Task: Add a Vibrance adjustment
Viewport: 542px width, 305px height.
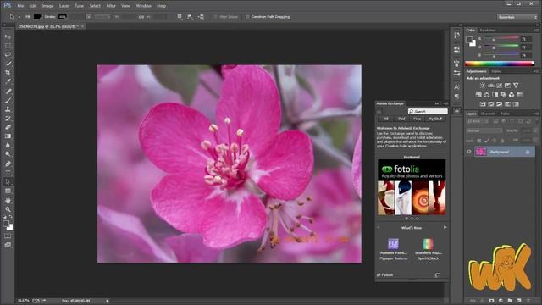Action: (516, 86)
